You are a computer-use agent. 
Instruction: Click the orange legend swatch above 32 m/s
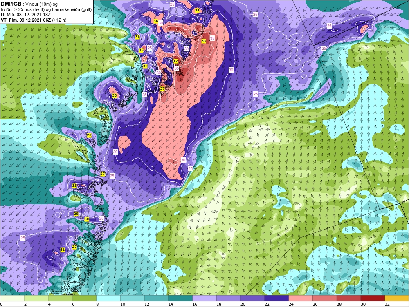tap(397, 298)
